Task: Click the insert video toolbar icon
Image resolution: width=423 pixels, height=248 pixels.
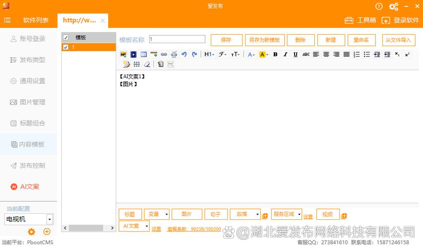Action: coord(133,55)
